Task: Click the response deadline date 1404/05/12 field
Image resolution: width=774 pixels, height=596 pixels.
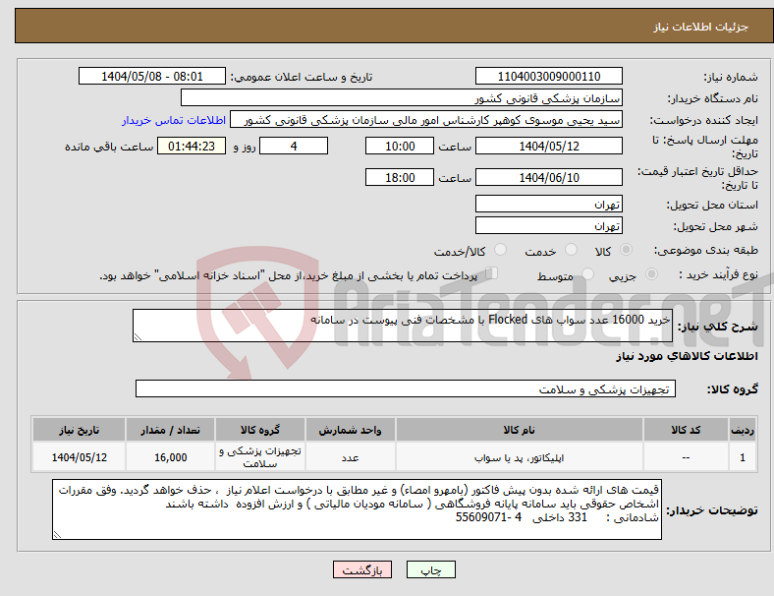Action: click(x=549, y=146)
